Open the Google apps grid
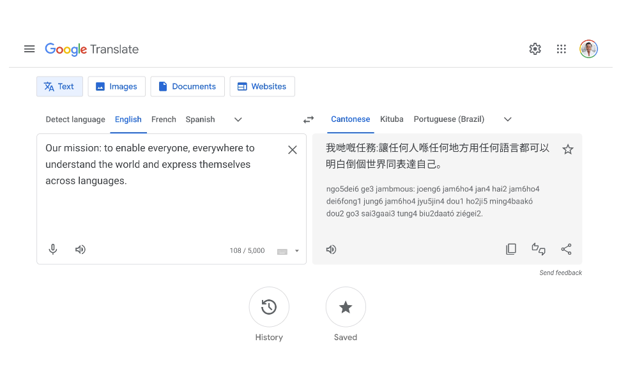The height and width of the screenshot is (367, 635). [562, 49]
